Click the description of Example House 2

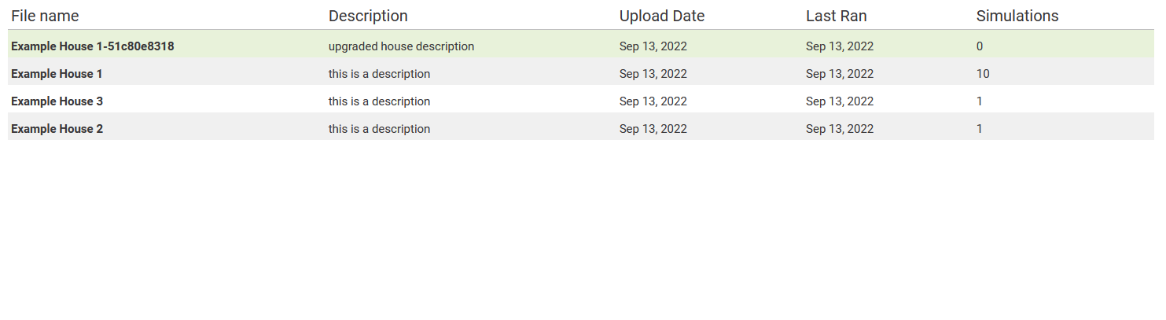pyautogui.click(x=379, y=129)
